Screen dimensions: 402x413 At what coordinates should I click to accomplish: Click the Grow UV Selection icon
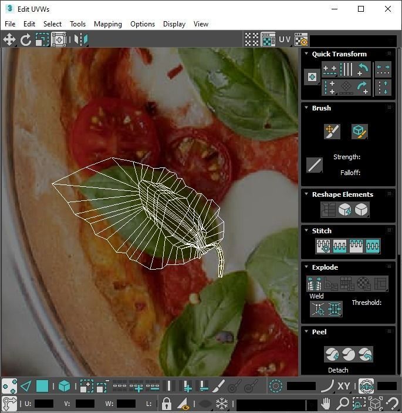tap(86, 387)
